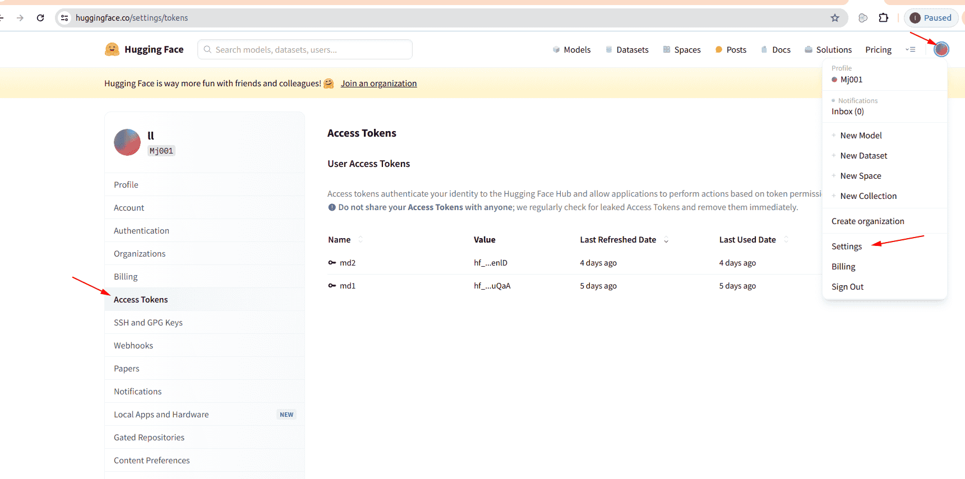
Task: Open the browser extensions puzzle icon
Action: (884, 18)
